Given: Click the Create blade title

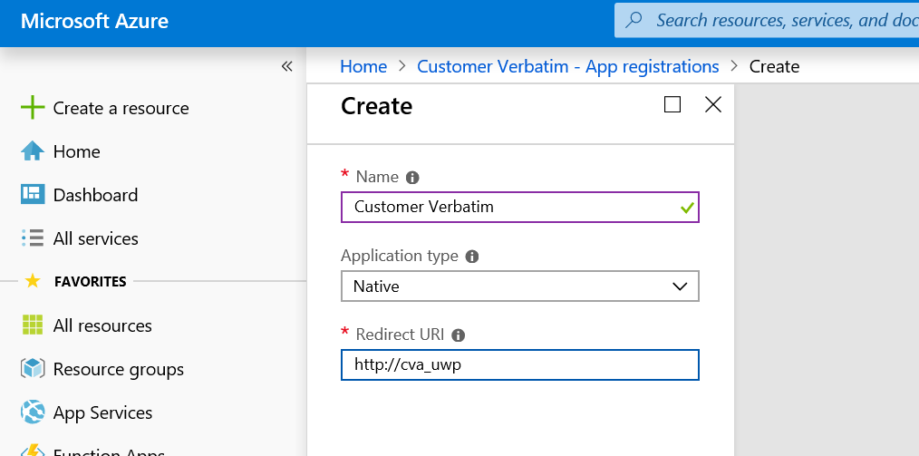Looking at the screenshot, I should 377,106.
